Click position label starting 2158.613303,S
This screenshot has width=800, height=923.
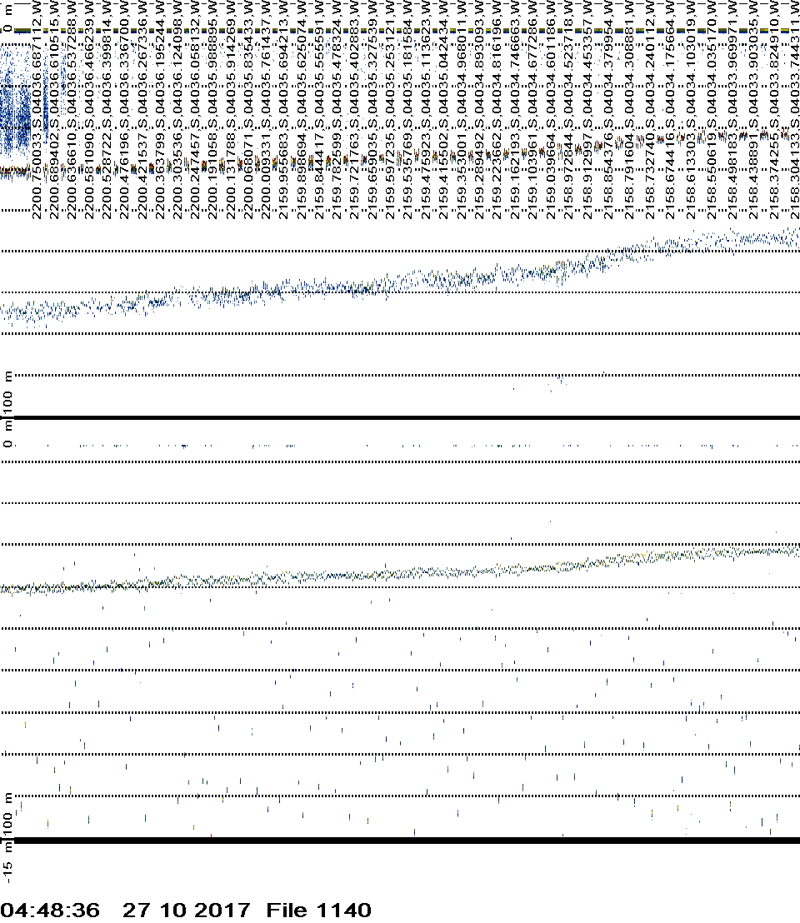tap(690, 109)
